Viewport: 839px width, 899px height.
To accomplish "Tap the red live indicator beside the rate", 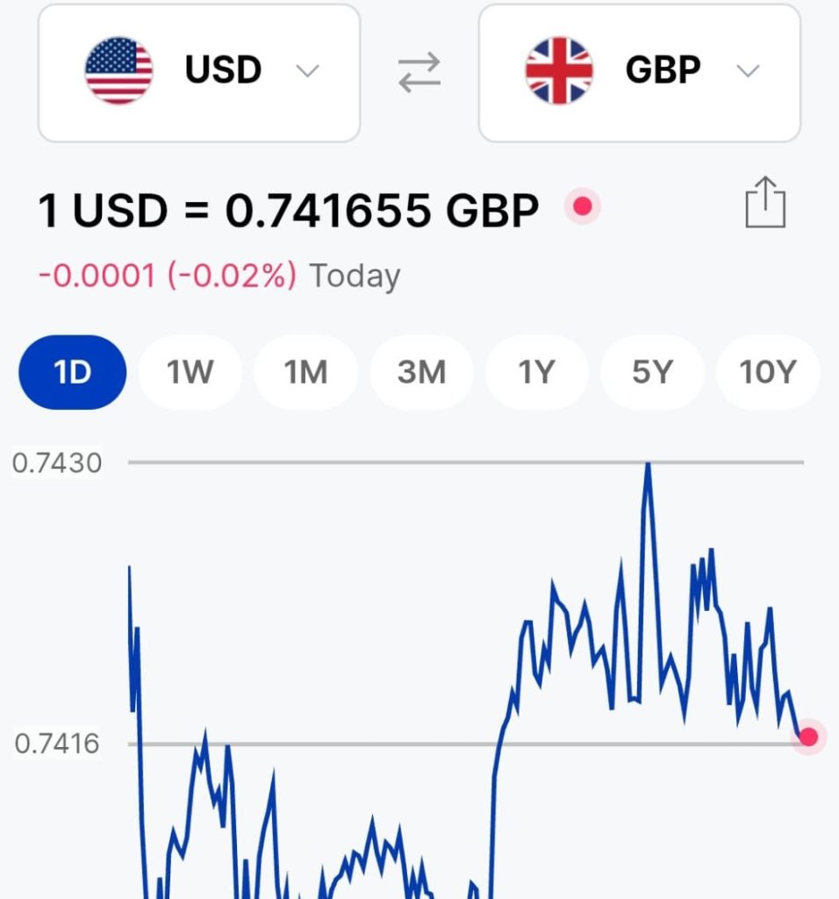I will pos(583,205).
